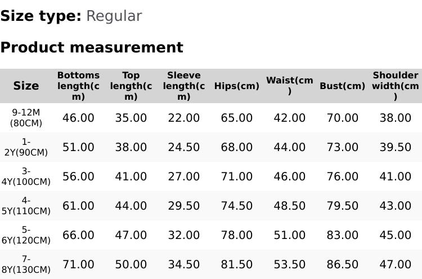422x279 pixels.
Task: Click the Sleeve length column header
Action: (184, 86)
